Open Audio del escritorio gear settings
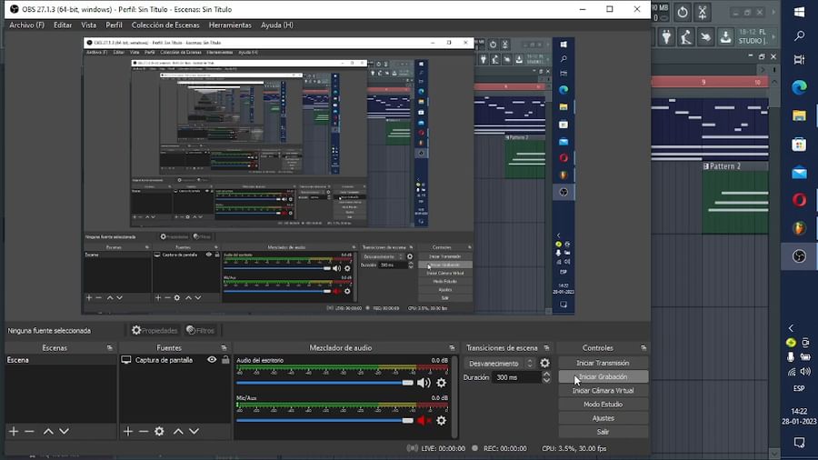This screenshot has height=460, width=818. 442,383
